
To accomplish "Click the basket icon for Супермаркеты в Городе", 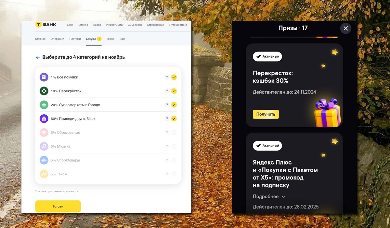I will 44,105.
